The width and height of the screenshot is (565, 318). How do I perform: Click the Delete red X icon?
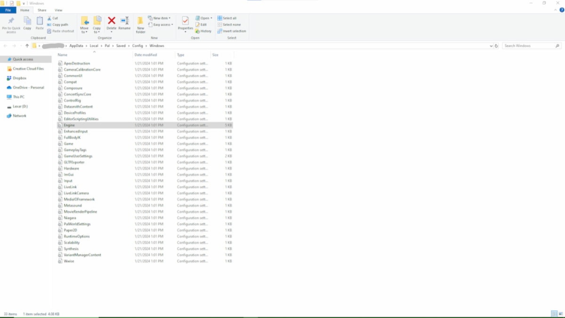click(112, 21)
